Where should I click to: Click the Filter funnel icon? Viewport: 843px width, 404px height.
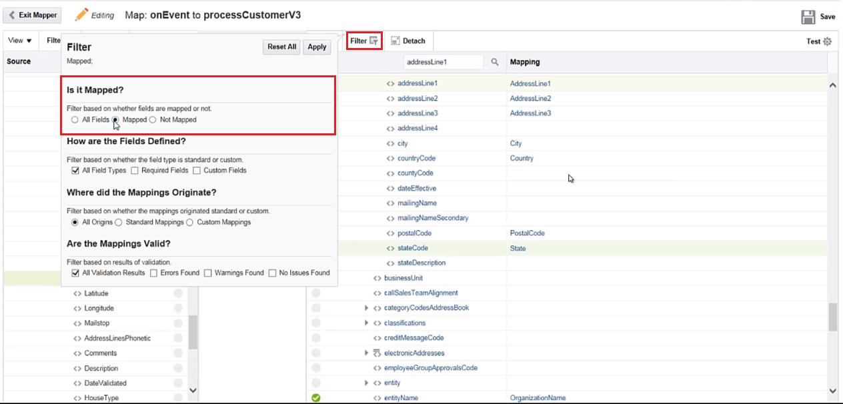[x=374, y=41]
